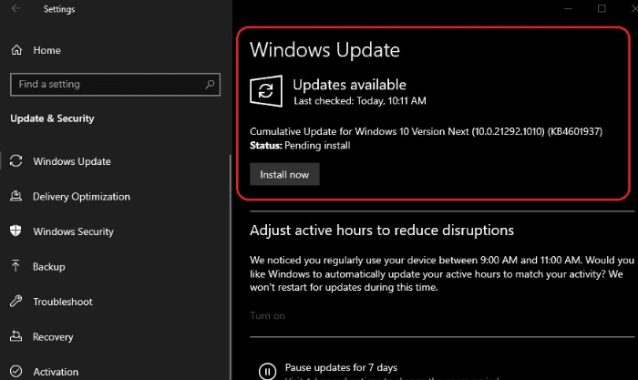Screen dimensions: 638x380
Task: Click the Windows Update page title
Action: [x=324, y=50]
